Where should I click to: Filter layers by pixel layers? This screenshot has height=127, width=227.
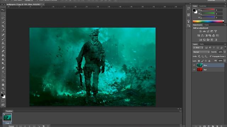coord(206,48)
